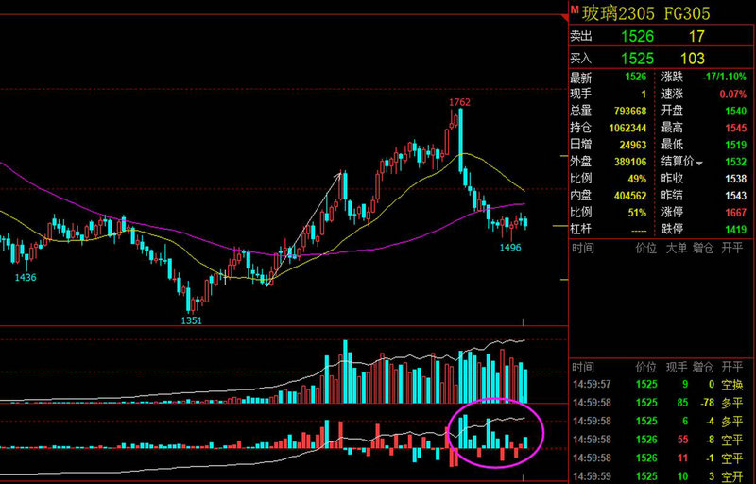Click the 大单 column header
756x484 pixels.
pos(675,247)
